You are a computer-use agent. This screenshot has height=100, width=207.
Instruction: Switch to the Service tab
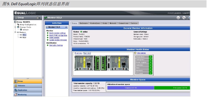(134, 23)
